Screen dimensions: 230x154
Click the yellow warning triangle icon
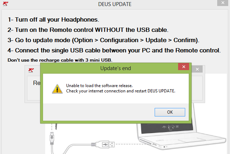coord(57,88)
